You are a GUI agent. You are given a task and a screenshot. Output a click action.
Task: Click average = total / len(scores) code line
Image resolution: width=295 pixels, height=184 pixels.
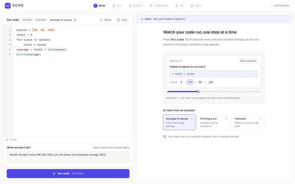point(42,50)
